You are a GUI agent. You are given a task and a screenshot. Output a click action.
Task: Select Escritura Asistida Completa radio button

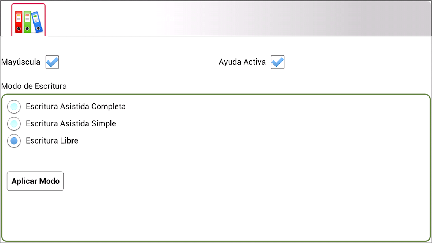(14, 107)
